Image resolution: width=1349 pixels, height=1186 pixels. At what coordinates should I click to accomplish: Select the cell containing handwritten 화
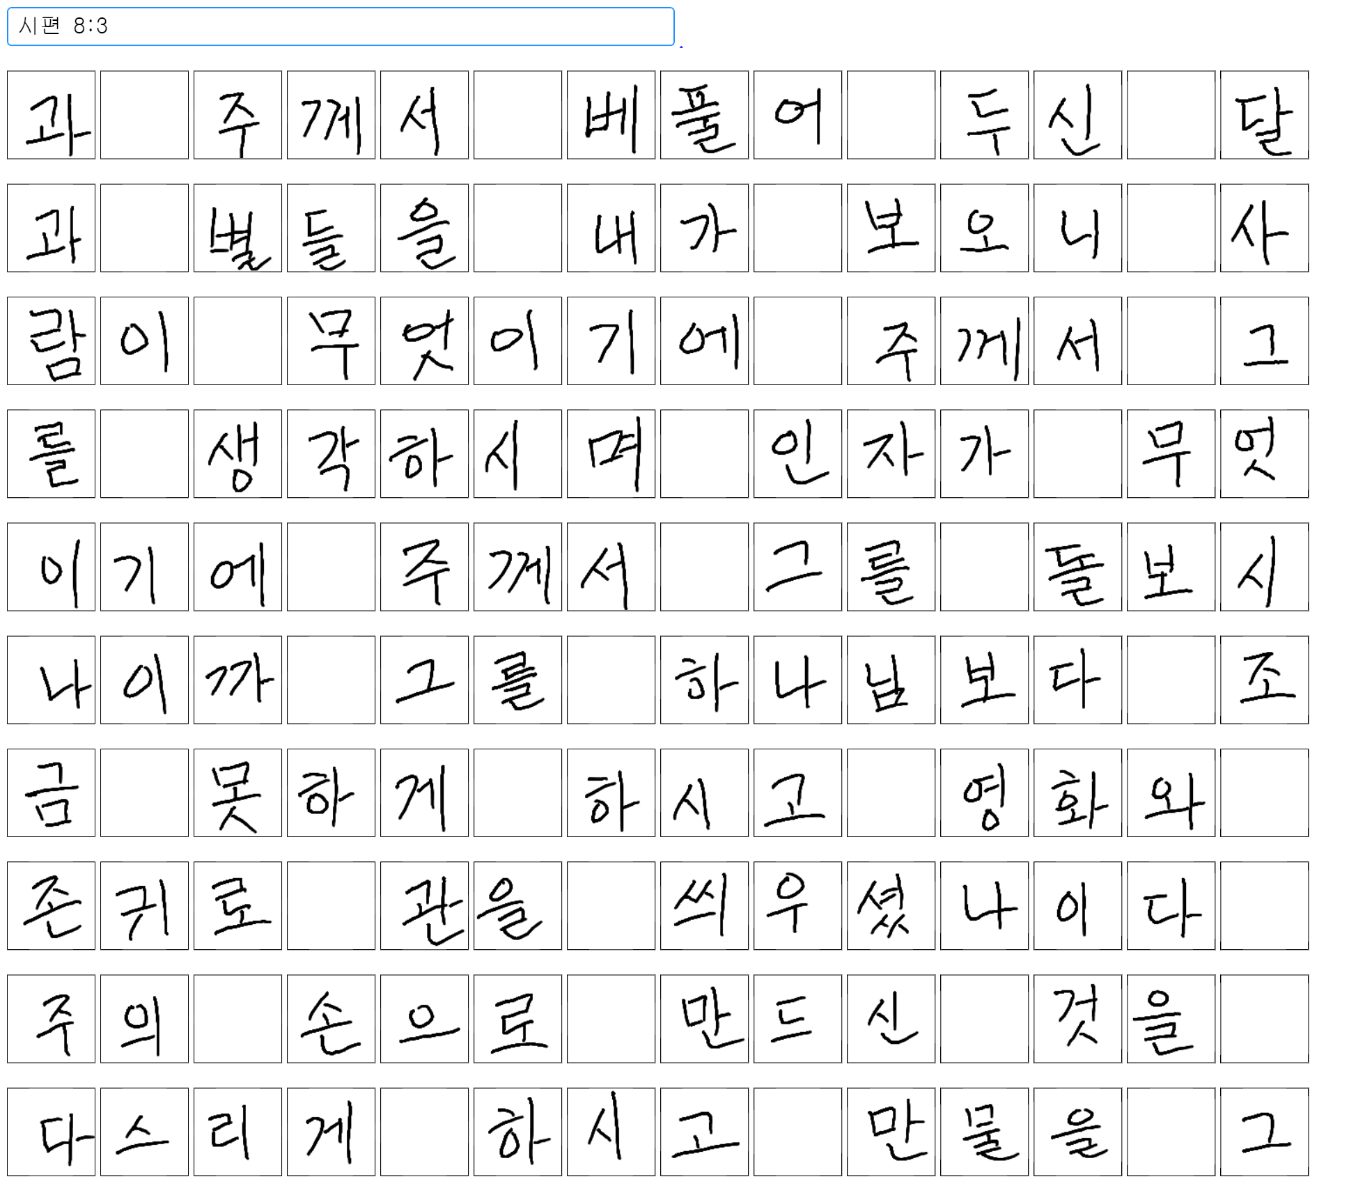coord(1077,793)
